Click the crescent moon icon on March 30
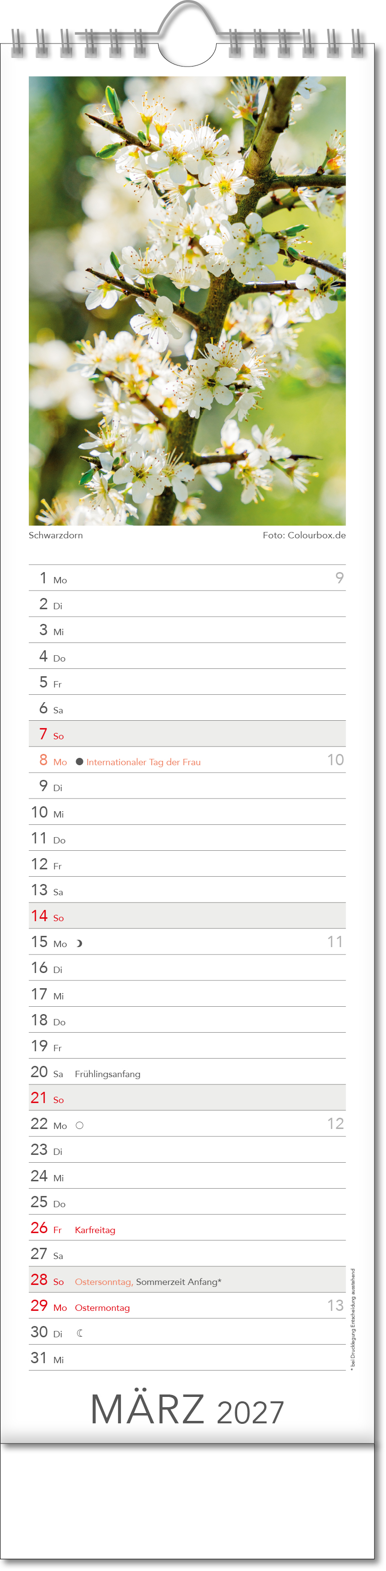Screen dimensions: 386x1571 [80, 1333]
